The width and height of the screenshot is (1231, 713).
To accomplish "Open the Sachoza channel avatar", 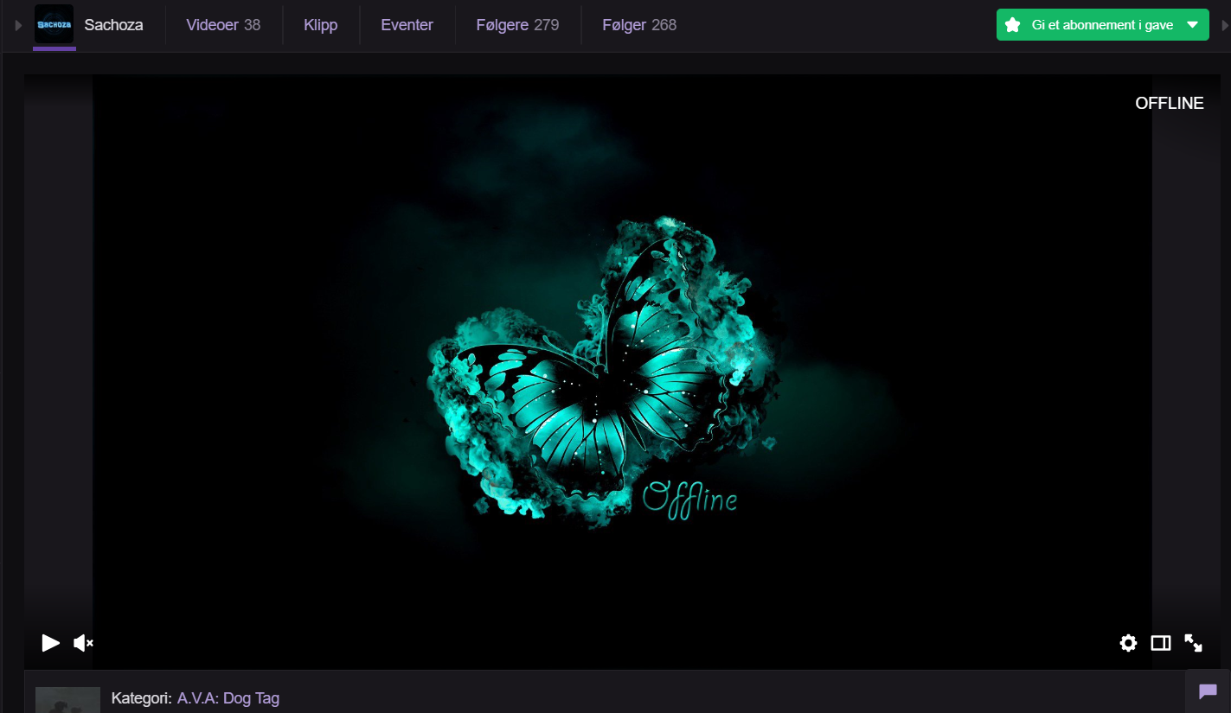I will coord(54,24).
